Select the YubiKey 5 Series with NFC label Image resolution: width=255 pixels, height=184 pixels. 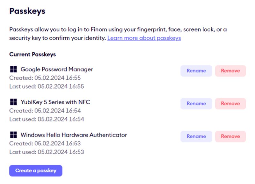pyautogui.click(x=55, y=102)
